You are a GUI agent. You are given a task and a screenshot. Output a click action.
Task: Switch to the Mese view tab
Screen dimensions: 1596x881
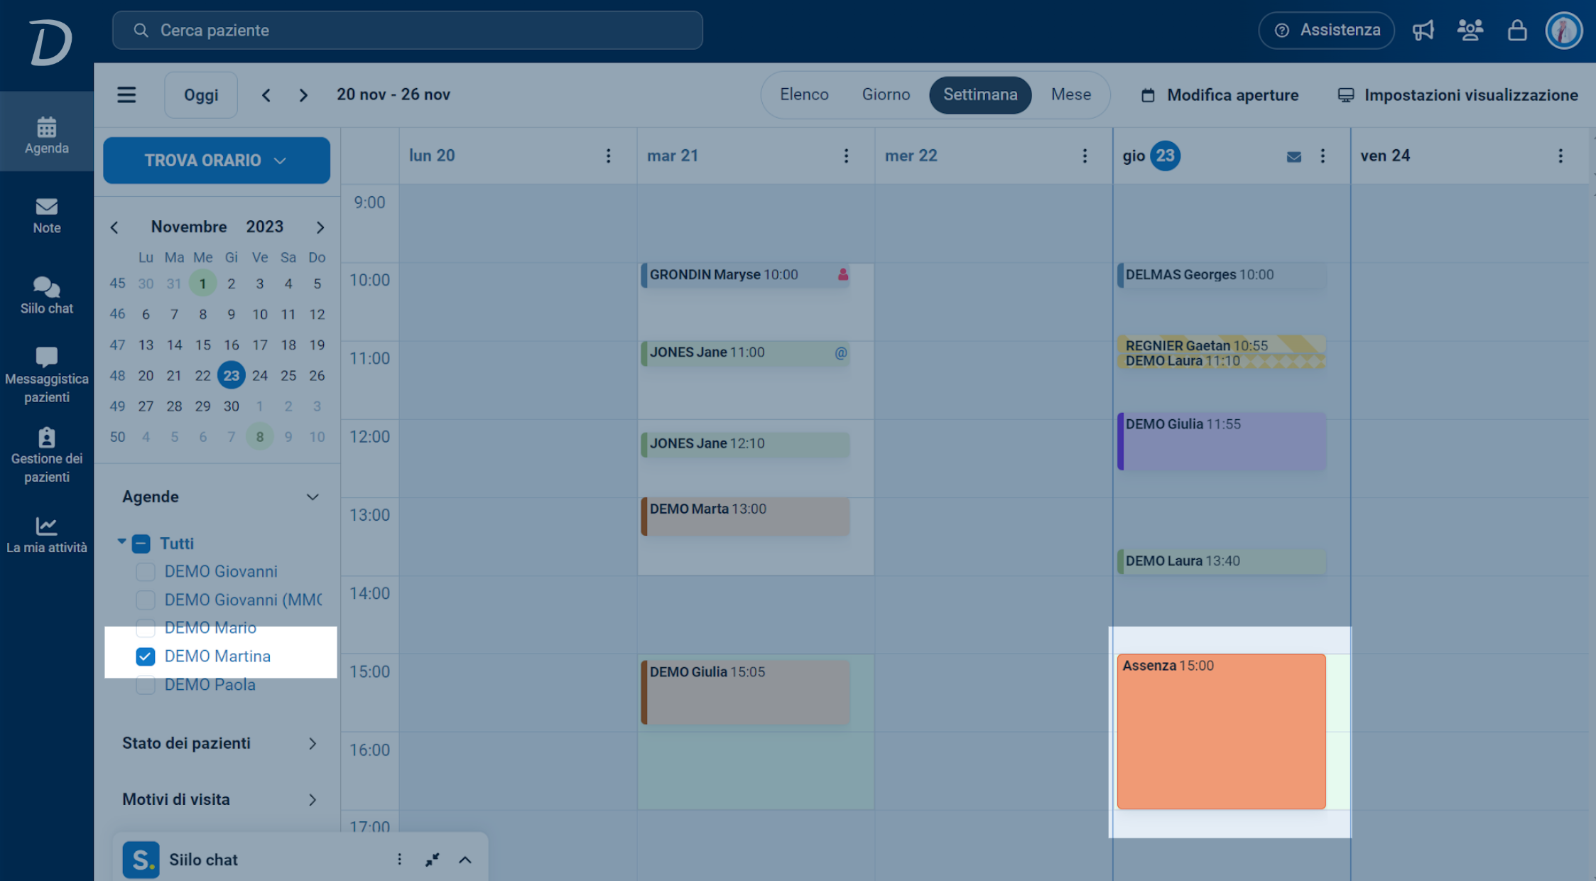click(x=1070, y=94)
